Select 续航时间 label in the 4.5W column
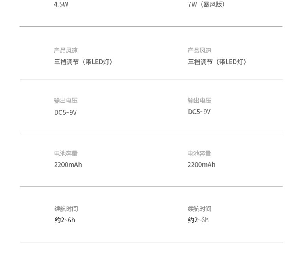 [x=66, y=209]
